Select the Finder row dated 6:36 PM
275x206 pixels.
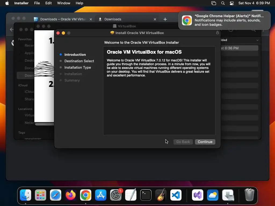coord(239,48)
